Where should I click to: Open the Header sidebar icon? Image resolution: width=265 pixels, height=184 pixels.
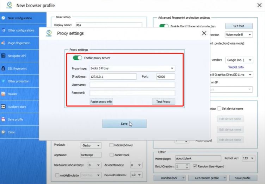tap(3, 94)
